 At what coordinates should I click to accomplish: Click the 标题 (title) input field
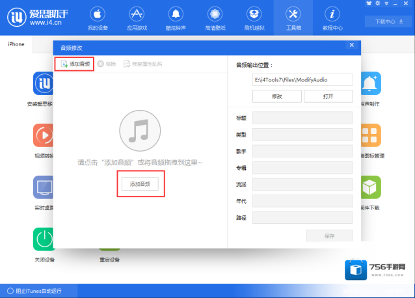[302, 118]
